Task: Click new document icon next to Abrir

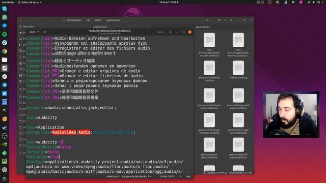Action: pyautogui.click(x=45, y=32)
